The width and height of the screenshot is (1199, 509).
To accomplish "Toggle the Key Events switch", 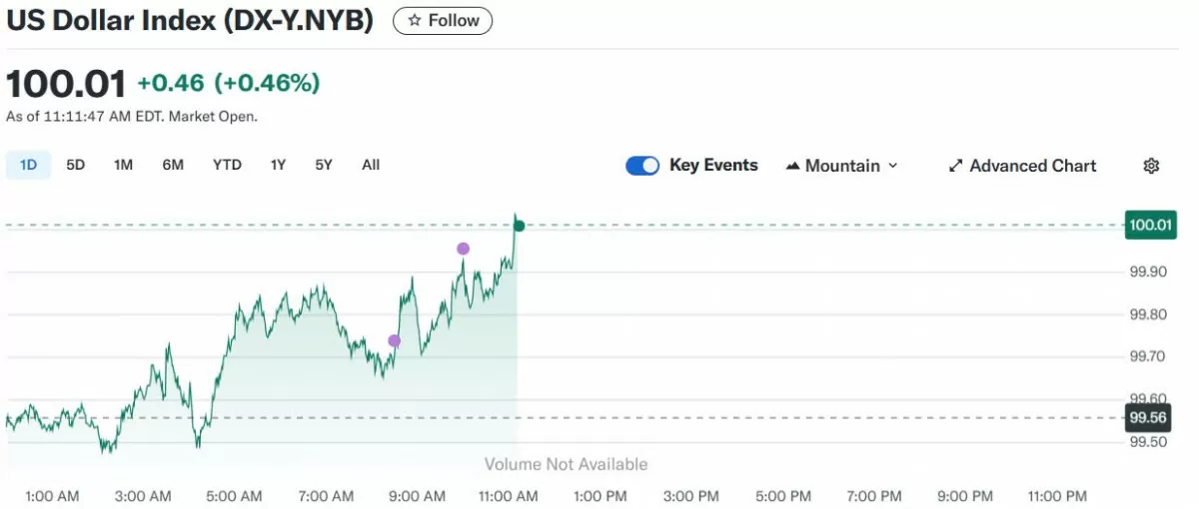I will pos(642,166).
